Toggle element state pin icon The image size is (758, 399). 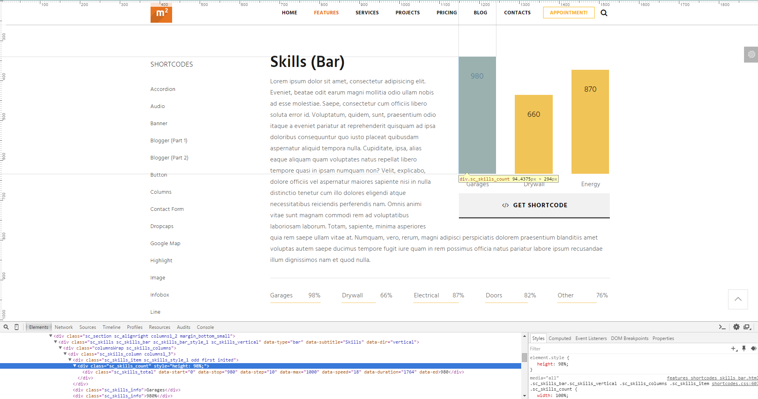[x=744, y=348]
